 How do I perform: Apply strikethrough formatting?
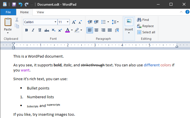coord(47,30)
